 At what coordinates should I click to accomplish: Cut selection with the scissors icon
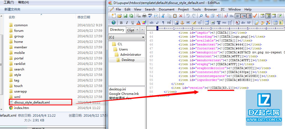point(163,16)
